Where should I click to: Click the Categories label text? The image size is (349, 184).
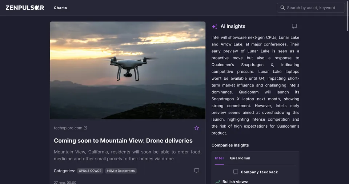pos(64,171)
